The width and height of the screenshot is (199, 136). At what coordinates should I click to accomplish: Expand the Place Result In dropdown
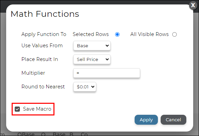click(92, 59)
